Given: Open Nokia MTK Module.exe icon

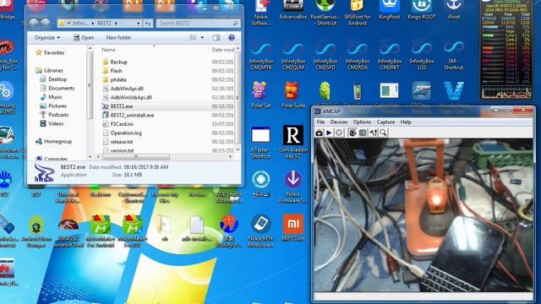Looking at the screenshot, I should tap(261, 231).
